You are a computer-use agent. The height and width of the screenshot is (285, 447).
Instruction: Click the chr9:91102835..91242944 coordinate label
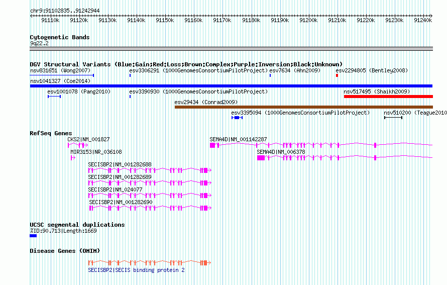click(65, 11)
